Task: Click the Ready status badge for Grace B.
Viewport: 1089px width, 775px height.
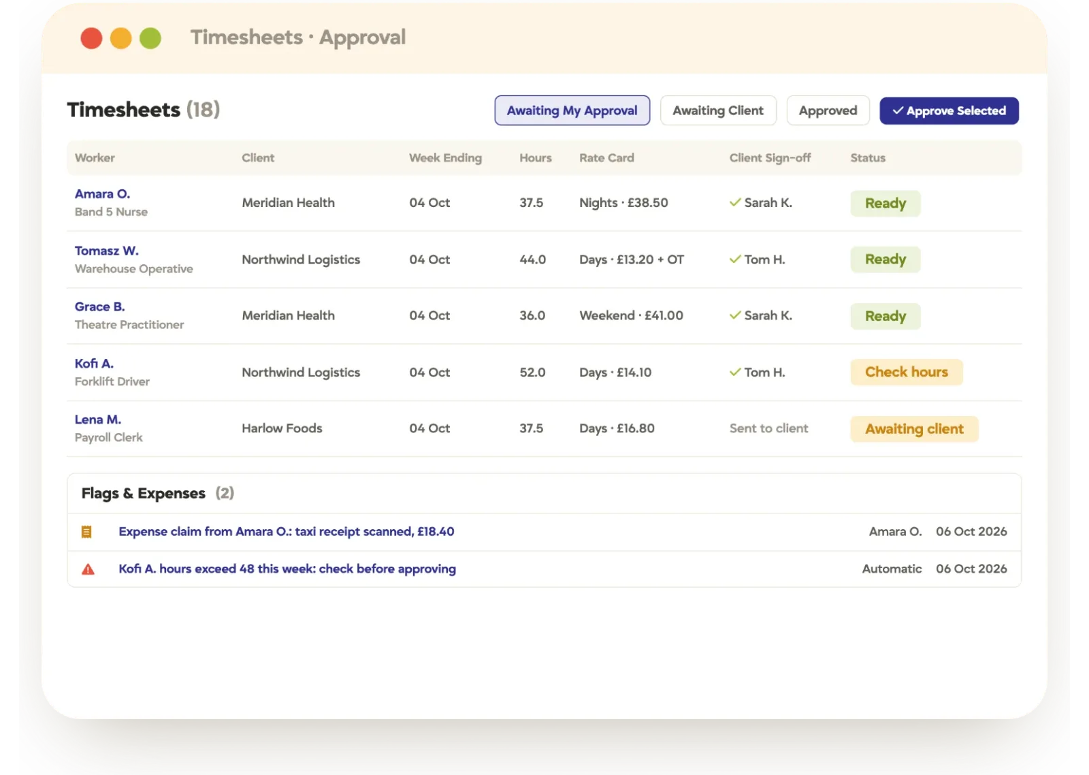Action: coord(885,316)
